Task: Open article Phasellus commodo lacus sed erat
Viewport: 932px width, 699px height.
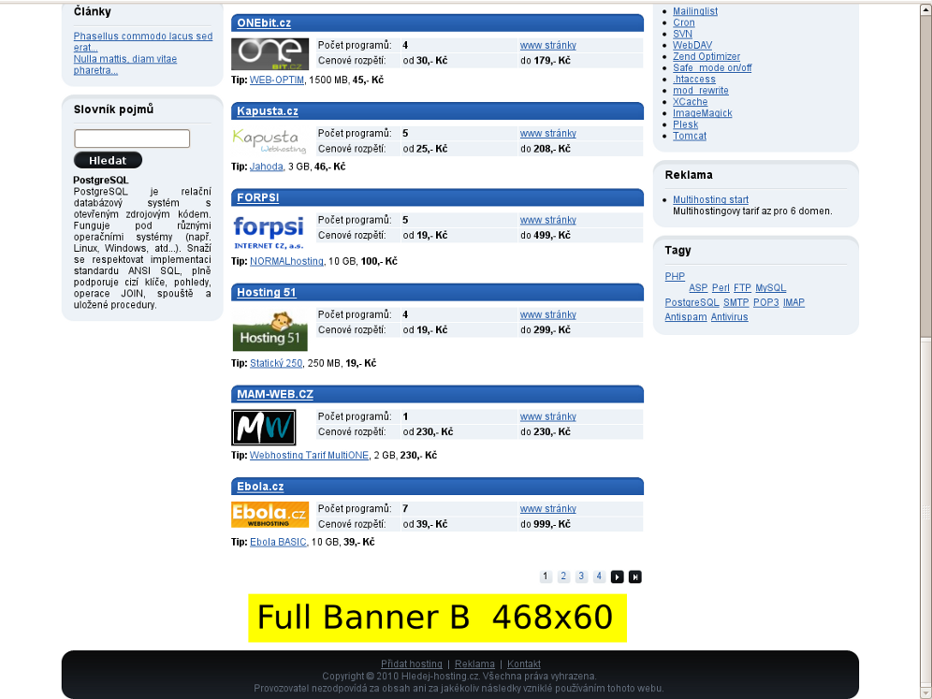Action: (142, 41)
